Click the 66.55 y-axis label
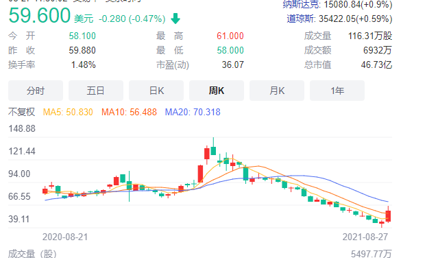The width and height of the screenshot is (438, 258). [x=19, y=196]
